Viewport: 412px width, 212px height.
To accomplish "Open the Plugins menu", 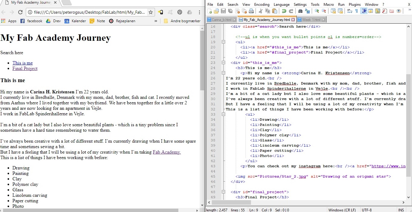I will [355, 5].
